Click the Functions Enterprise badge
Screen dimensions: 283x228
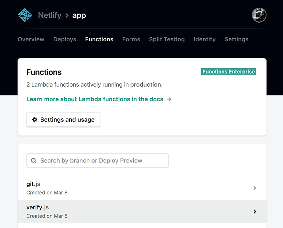pos(228,72)
